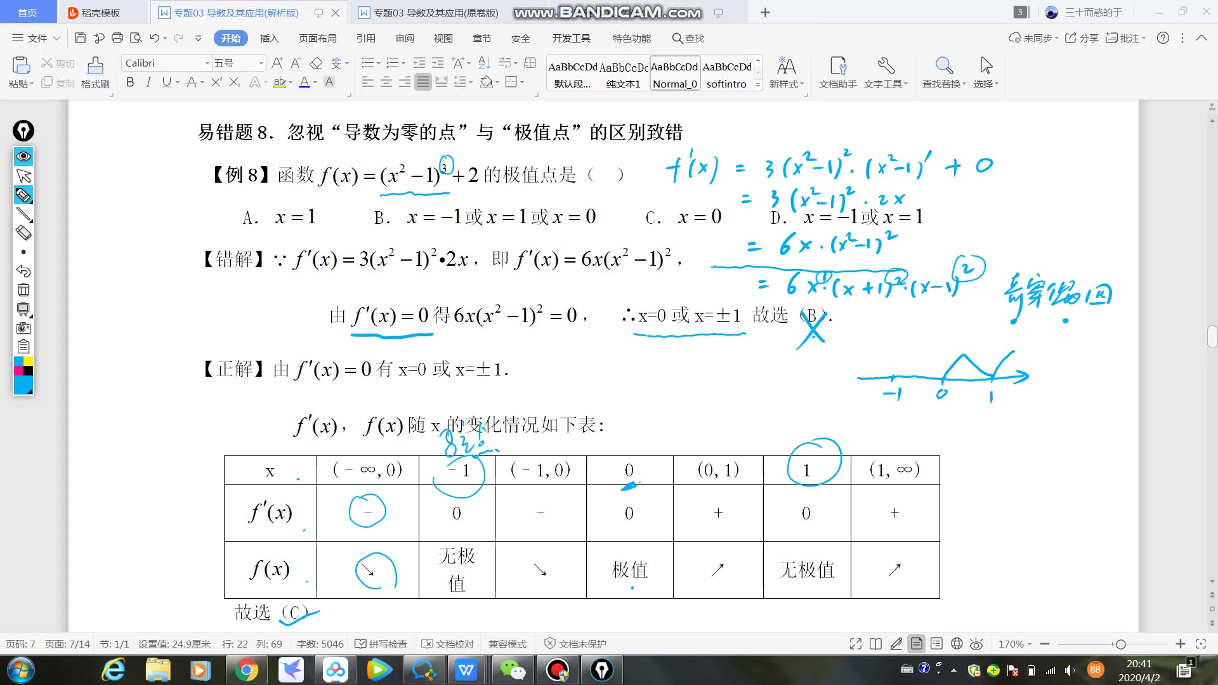Screen dimensions: 1218x685
Task: Expand the styles gallery
Action: pos(758,84)
